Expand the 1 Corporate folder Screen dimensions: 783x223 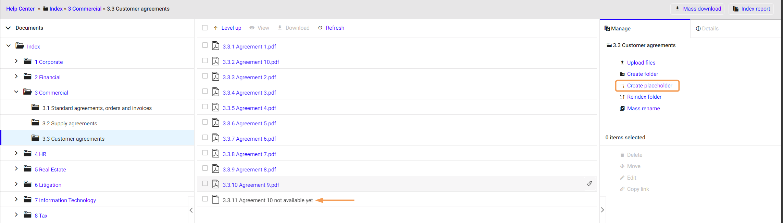pos(16,61)
